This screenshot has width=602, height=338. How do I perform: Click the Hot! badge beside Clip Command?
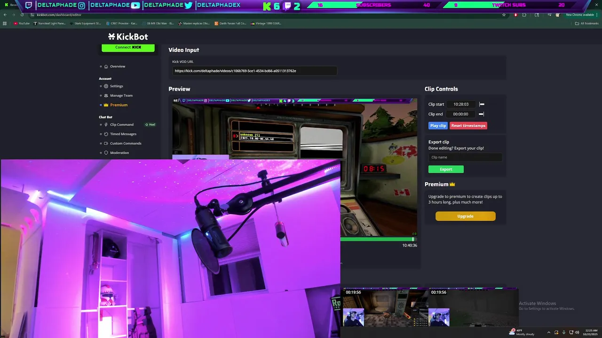150,125
